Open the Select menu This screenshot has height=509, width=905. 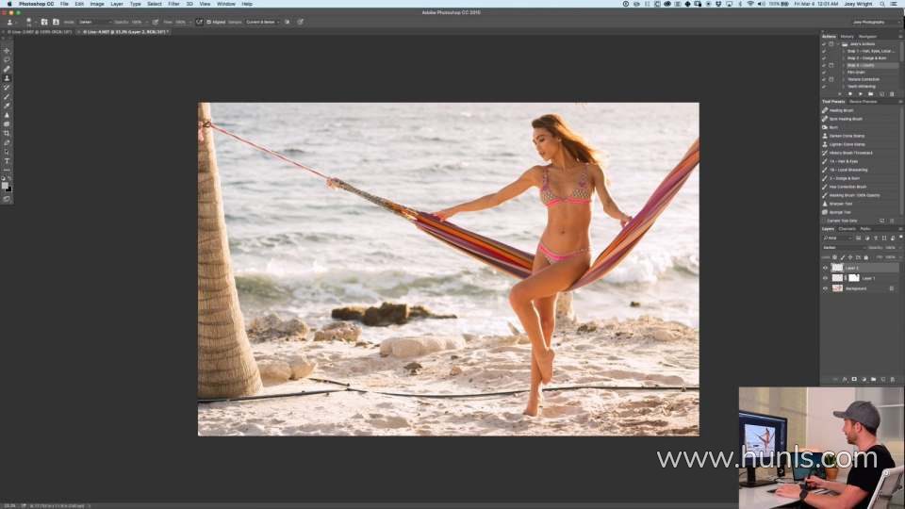click(154, 4)
